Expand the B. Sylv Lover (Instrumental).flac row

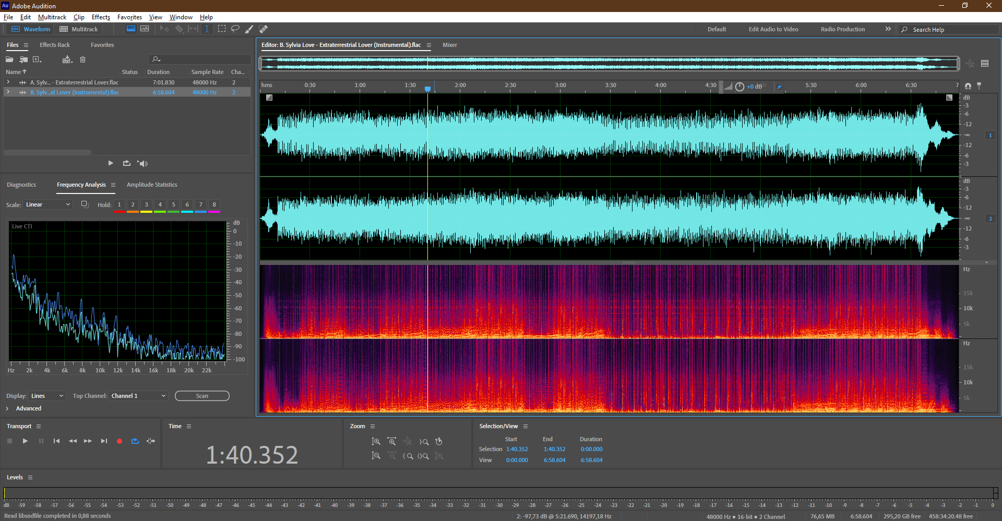[8, 92]
